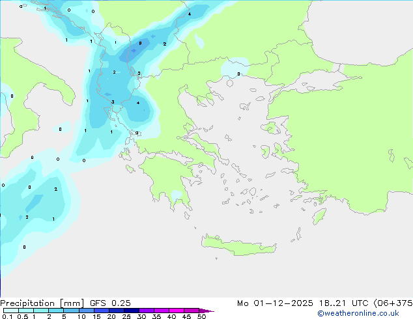The height and width of the screenshot is (319, 413).
Task: Click legend label "40"
Action: coord(171,316)
